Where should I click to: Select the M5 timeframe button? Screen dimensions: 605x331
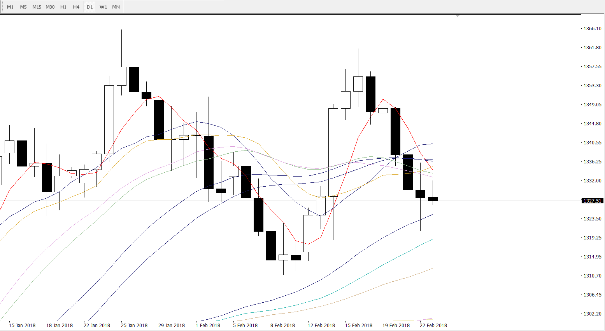tap(23, 7)
